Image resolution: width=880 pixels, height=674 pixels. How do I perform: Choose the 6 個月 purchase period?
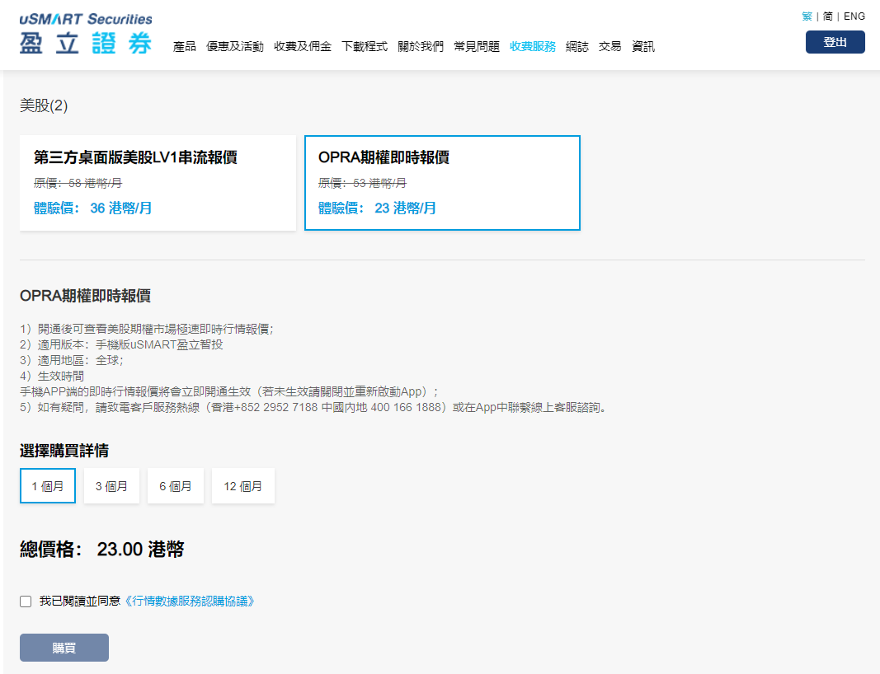176,486
